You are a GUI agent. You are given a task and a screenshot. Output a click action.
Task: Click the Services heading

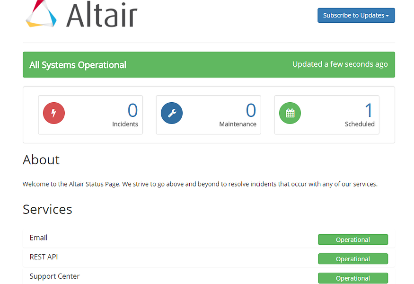(47, 210)
